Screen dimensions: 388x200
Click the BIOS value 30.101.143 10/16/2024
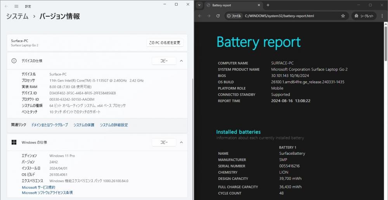[290, 76]
